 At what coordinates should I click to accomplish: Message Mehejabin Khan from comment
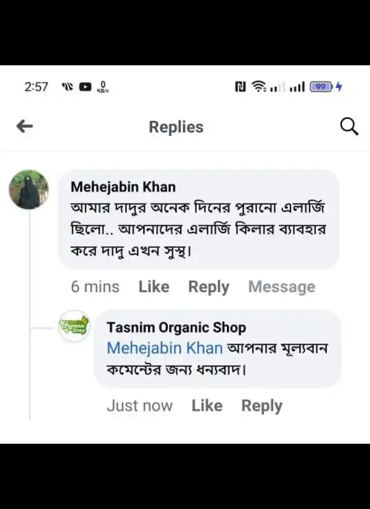pos(282,287)
